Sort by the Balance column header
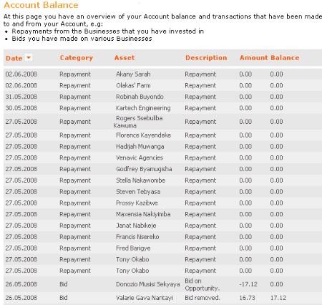Screen dimensions: 322x305 click(285, 58)
